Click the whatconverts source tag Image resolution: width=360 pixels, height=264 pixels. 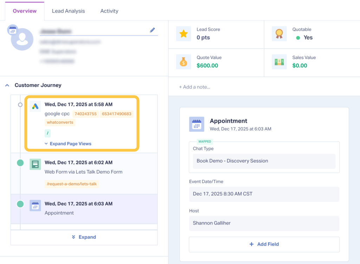click(x=59, y=123)
